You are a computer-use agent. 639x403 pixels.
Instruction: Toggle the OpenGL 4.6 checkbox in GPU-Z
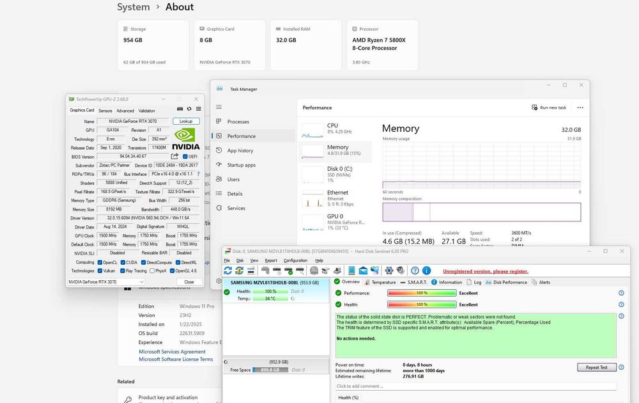(173, 271)
